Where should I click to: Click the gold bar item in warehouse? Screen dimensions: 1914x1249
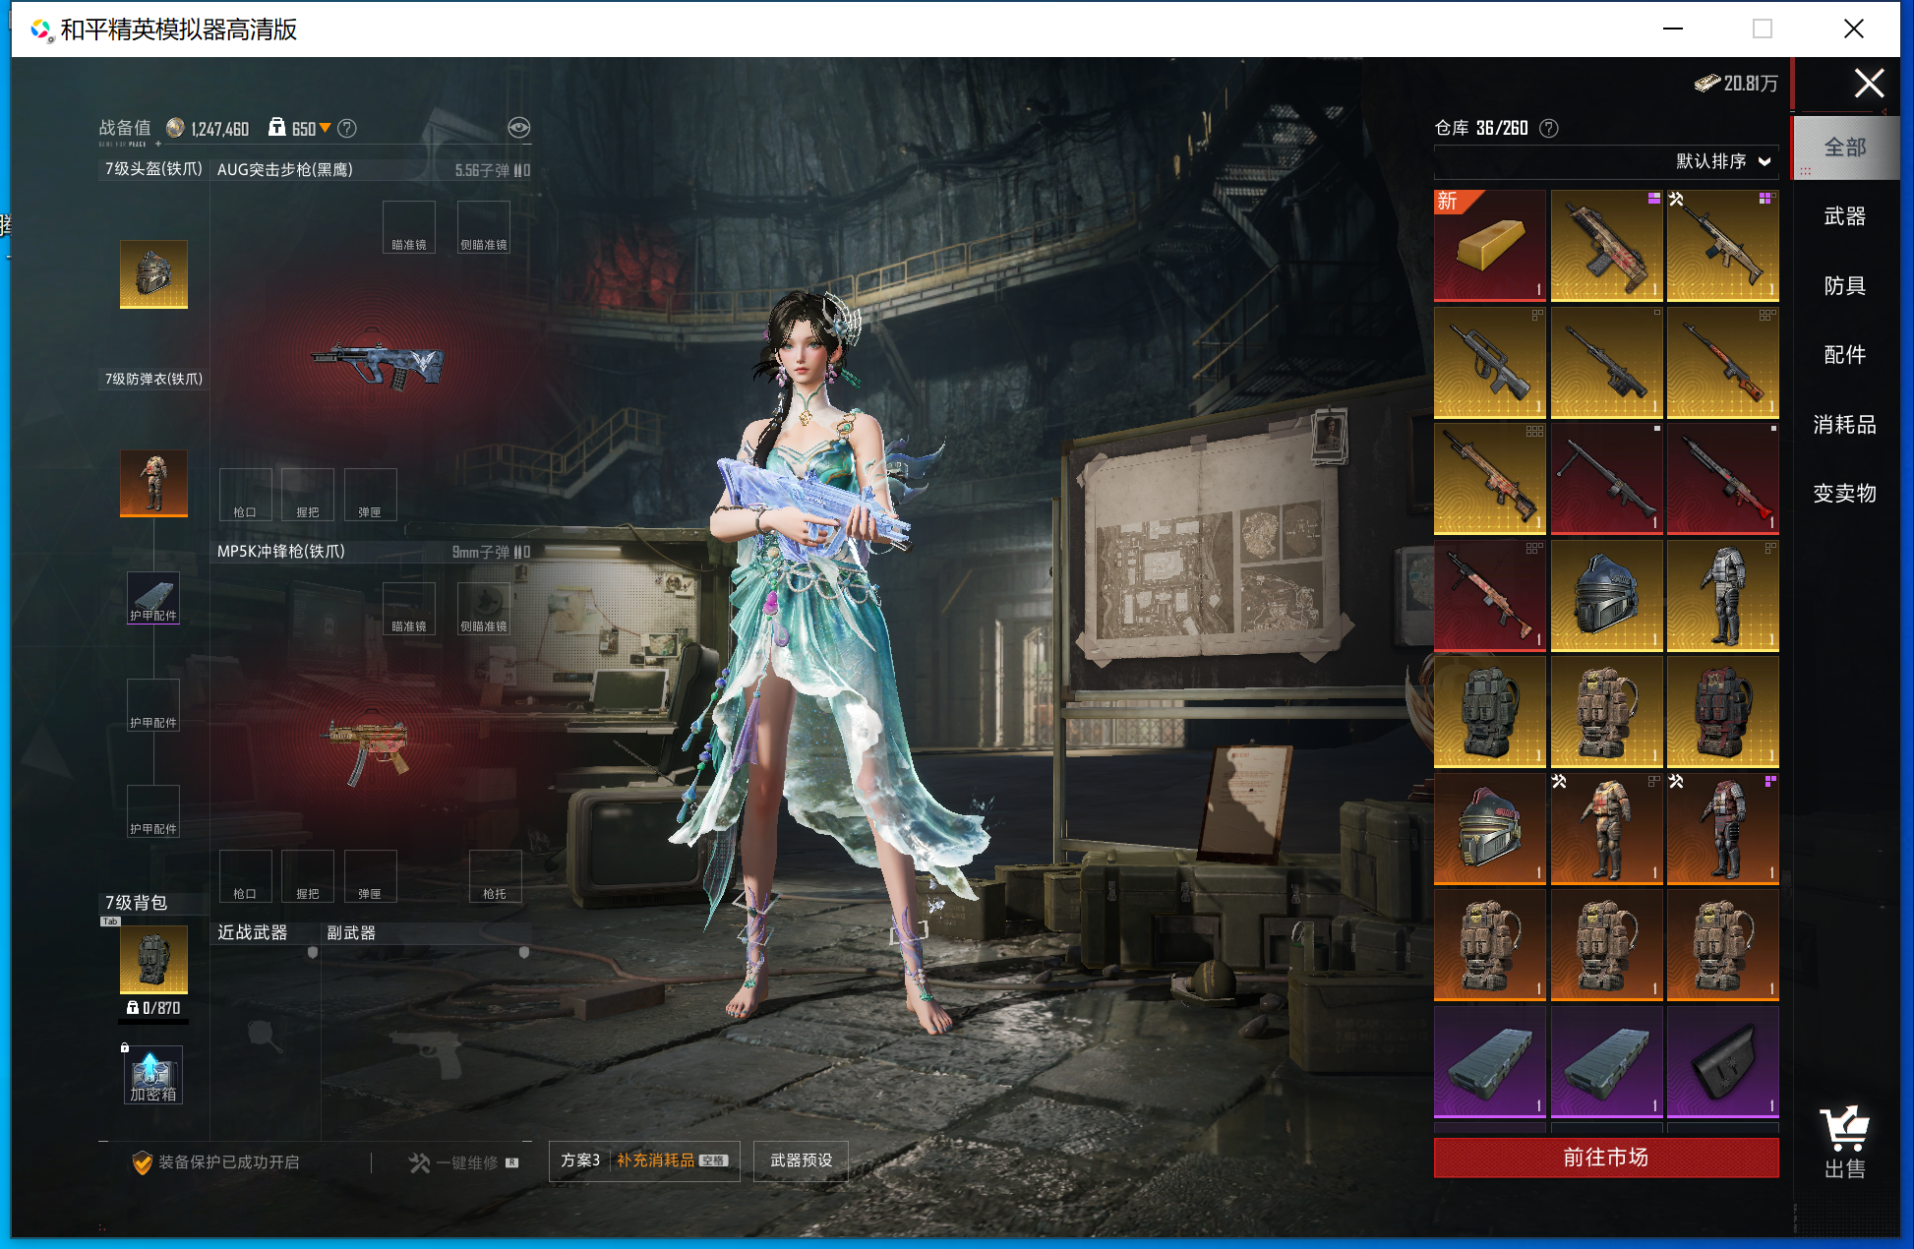point(1489,245)
